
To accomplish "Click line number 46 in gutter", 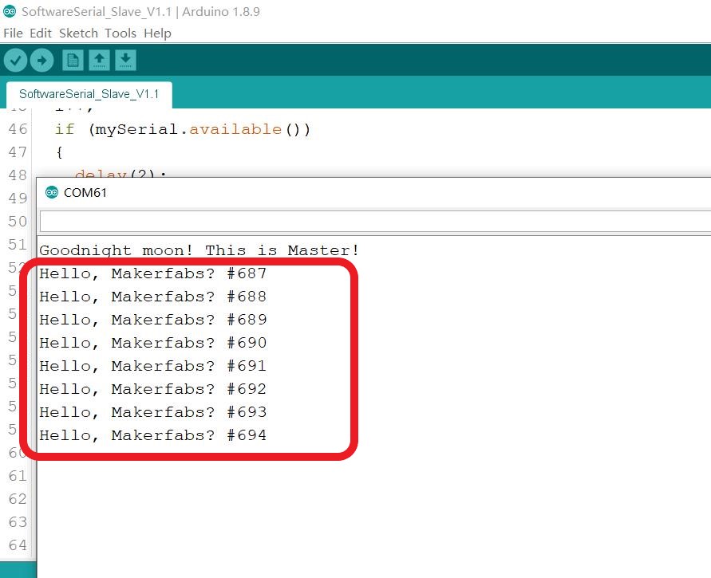I will [x=18, y=129].
